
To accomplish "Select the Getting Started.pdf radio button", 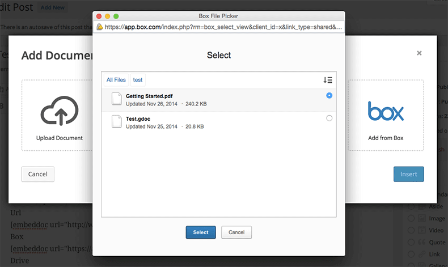I will point(329,95).
